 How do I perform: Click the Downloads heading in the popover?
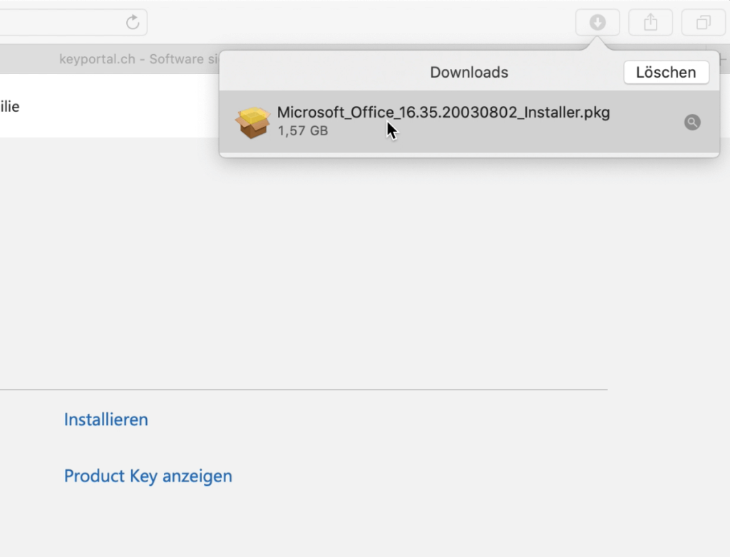point(468,72)
